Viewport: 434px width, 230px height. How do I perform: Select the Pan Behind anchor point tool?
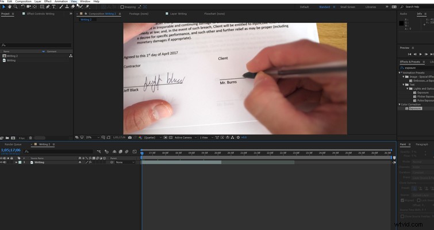pyautogui.click(x=34, y=7)
